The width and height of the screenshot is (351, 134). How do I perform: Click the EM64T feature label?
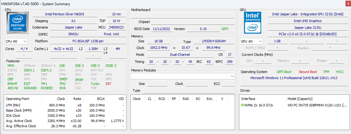click(13, 84)
